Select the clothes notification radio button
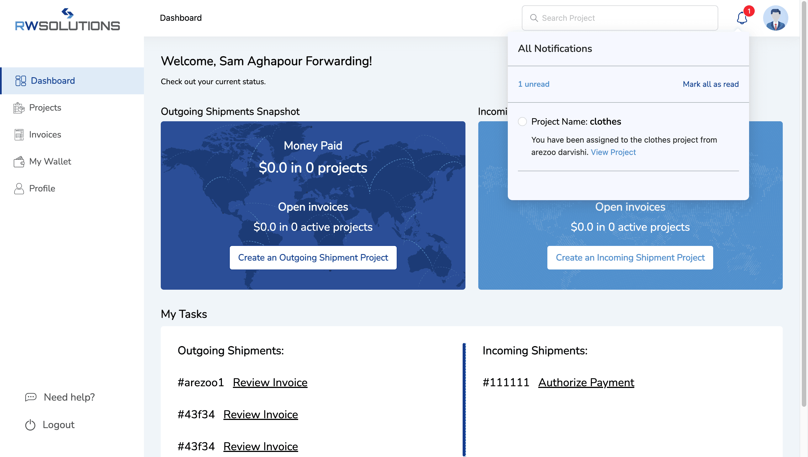The width and height of the screenshot is (808, 457). click(x=522, y=122)
